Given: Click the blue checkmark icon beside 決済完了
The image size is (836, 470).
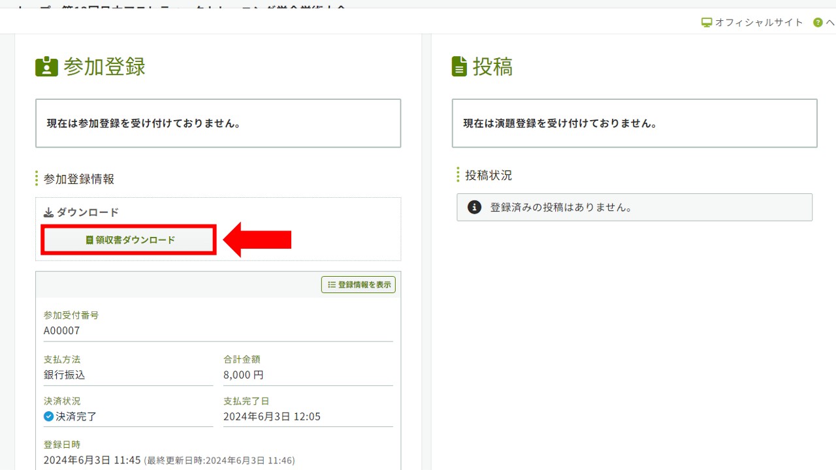Looking at the screenshot, I should 48,416.
